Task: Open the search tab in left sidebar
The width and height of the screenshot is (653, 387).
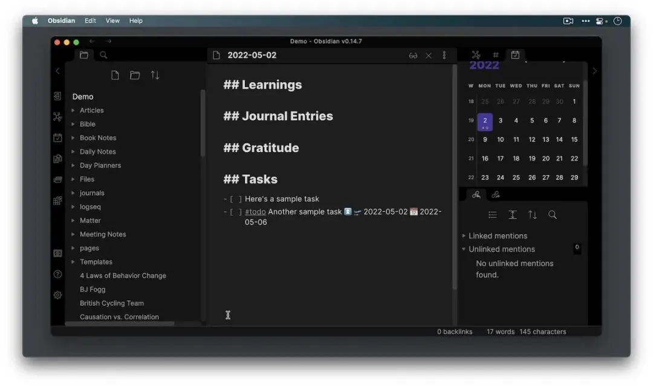Action: 103,55
